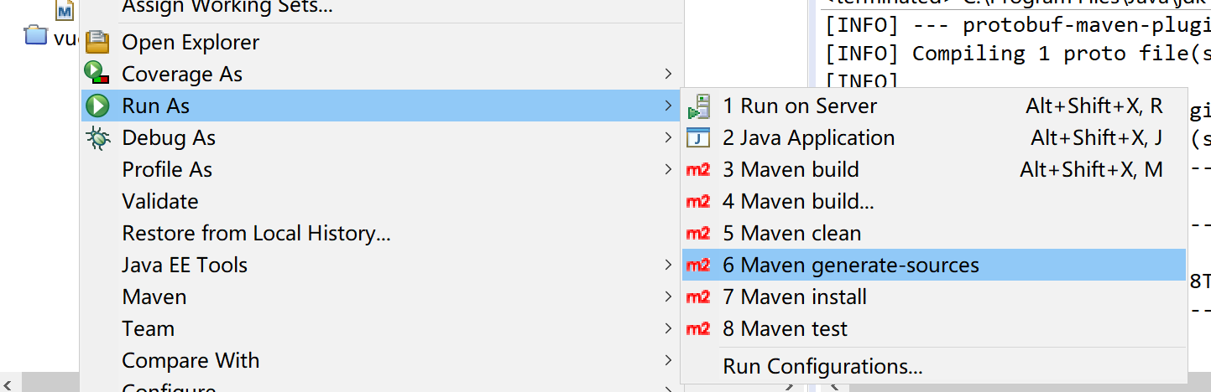Image resolution: width=1211 pixels, height=392 pixels.
Task: Click the Coverage As icon
Action: coord(98,74)
